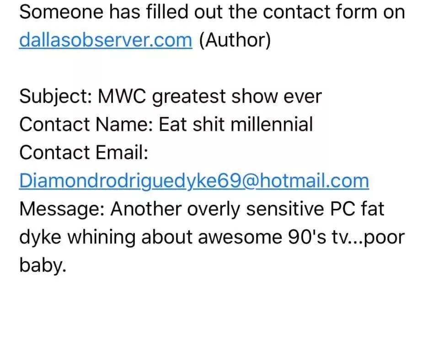Open the dallasobserver.com link
The height and width of the screenshot is (337, 439).
tap(106, 40)
